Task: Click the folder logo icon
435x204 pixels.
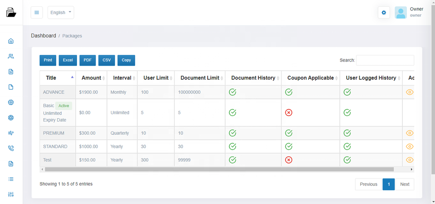Action: (x=11, y=13)
